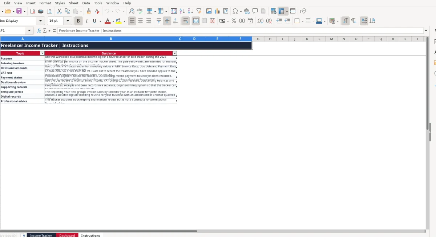Screen dimensions: 436x245
Task: Click Add Decimal Place icon
Action: point(261,21)
